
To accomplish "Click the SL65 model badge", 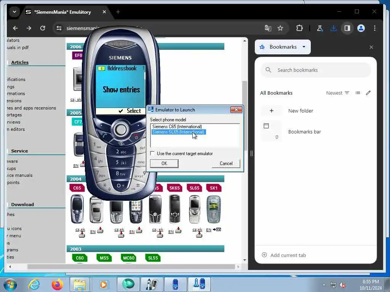I will [195, 188].
